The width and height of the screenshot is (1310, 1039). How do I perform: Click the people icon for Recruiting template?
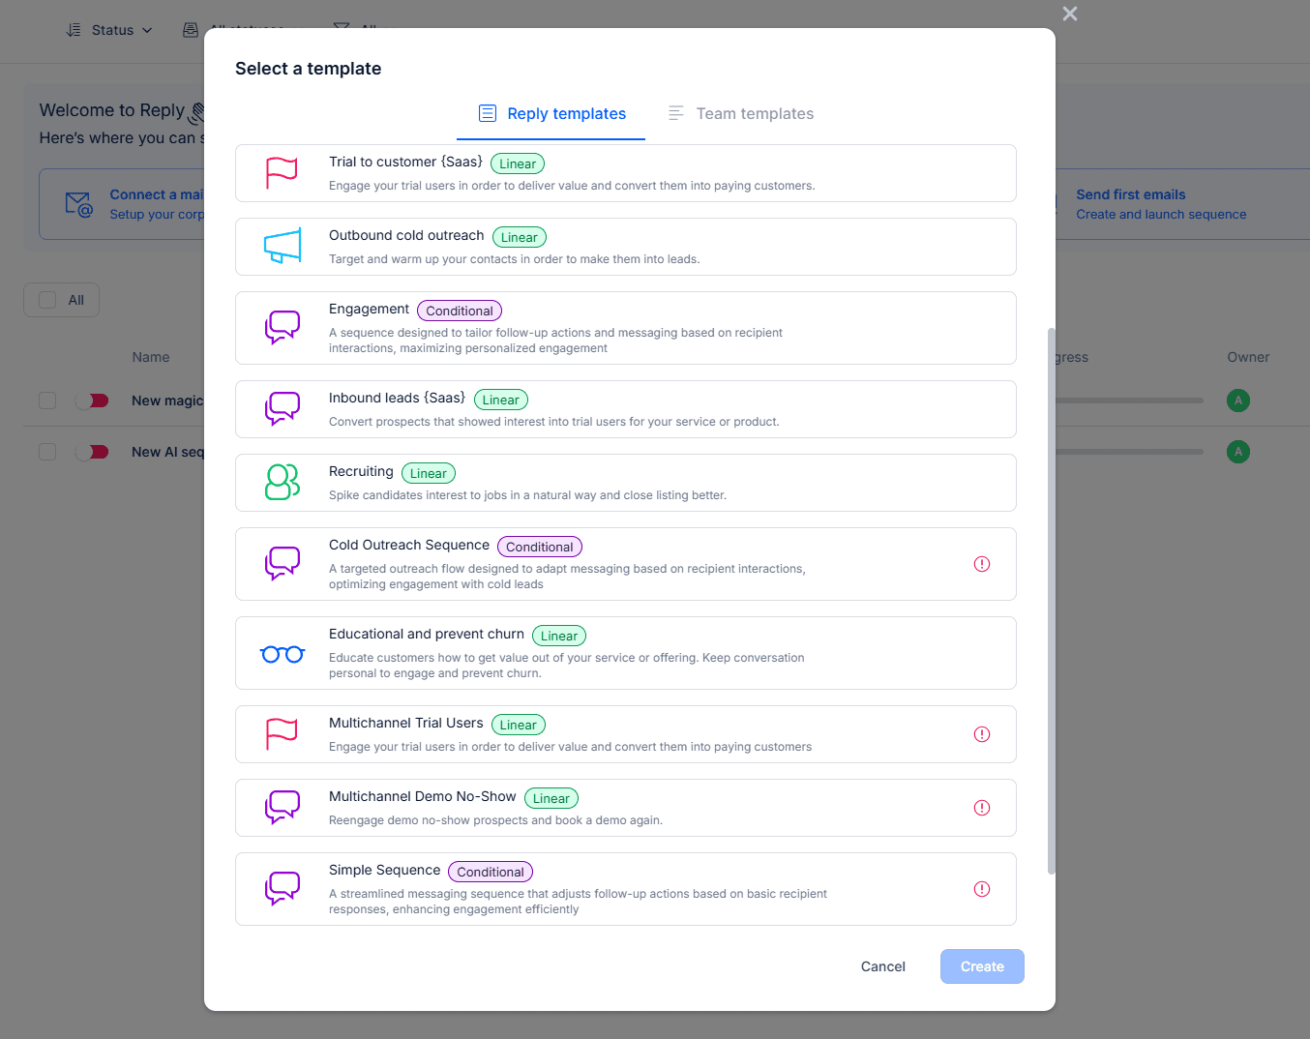283,482
